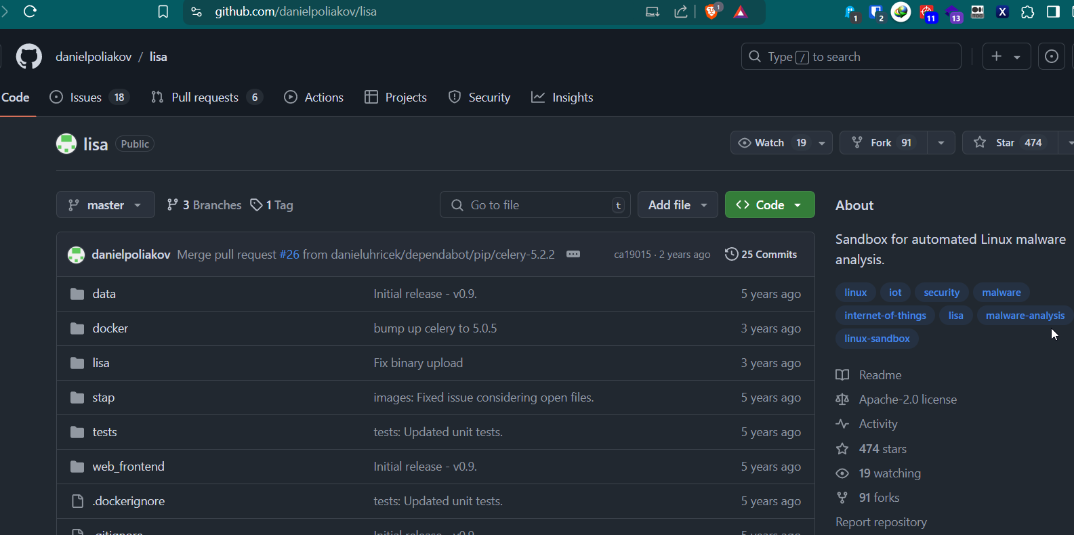Viewport: 1074px width, 535px height.
Task: Click the commit hash ca19015
Action: [632, 255]
